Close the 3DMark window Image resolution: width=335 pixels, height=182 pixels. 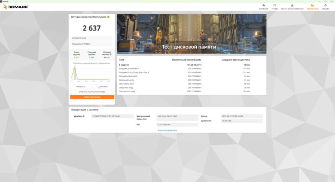point(332,1)
